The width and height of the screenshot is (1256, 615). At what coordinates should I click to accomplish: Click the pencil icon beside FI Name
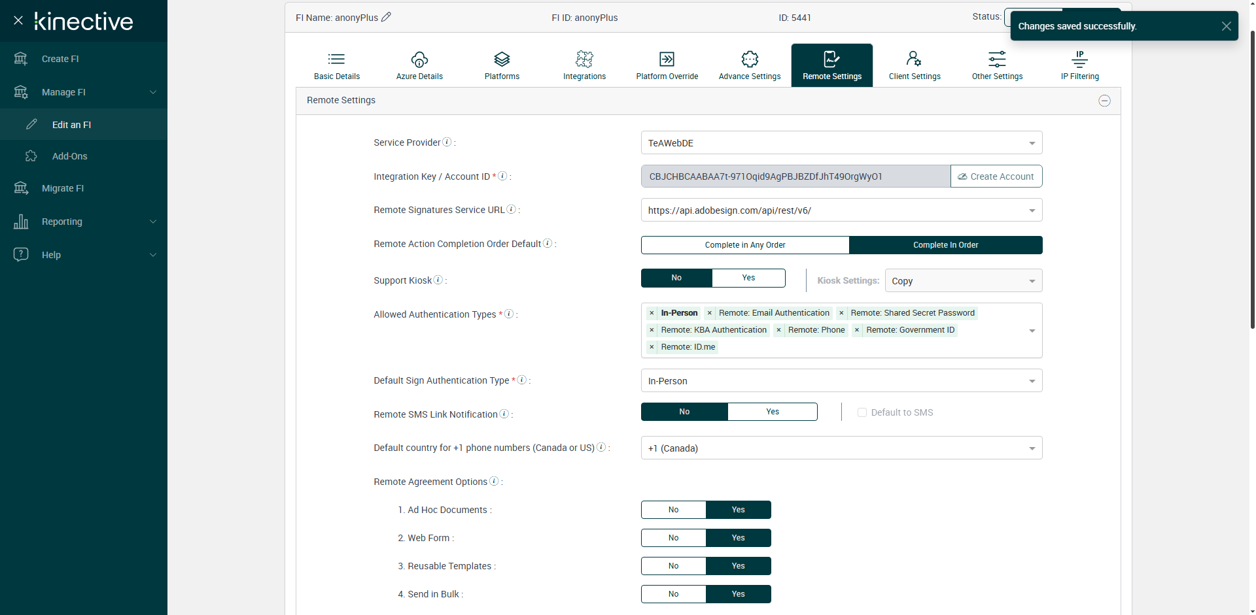[x=386, y=17]
